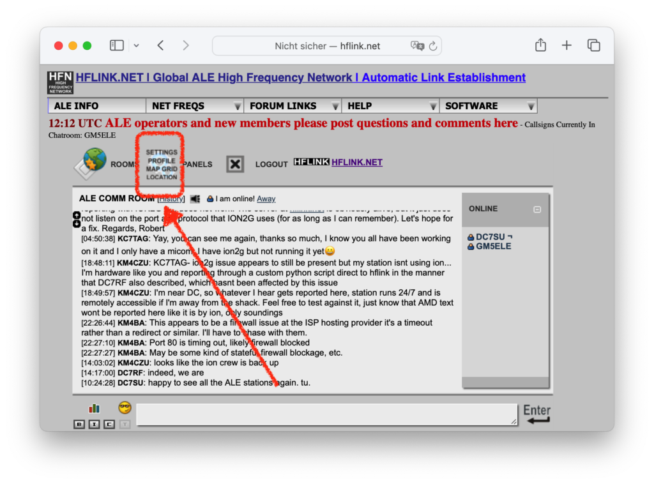Screen dimensions: 654x484
Task: Click the C formatting button
Action: click(x=109, y=425)
